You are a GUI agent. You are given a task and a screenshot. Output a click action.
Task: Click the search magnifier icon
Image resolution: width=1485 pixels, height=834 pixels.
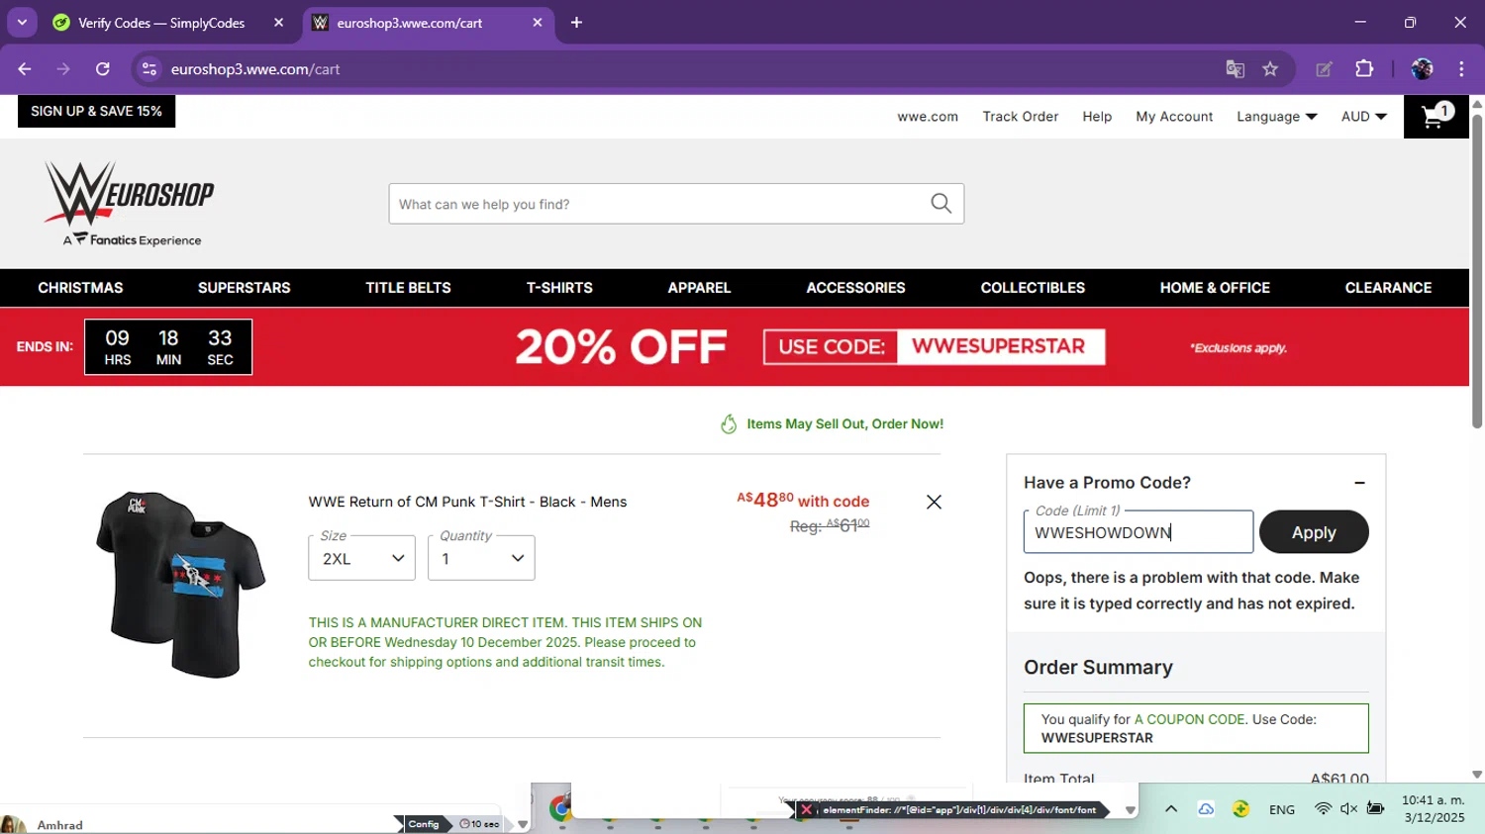pyautogui.click(x=940, y=204)
